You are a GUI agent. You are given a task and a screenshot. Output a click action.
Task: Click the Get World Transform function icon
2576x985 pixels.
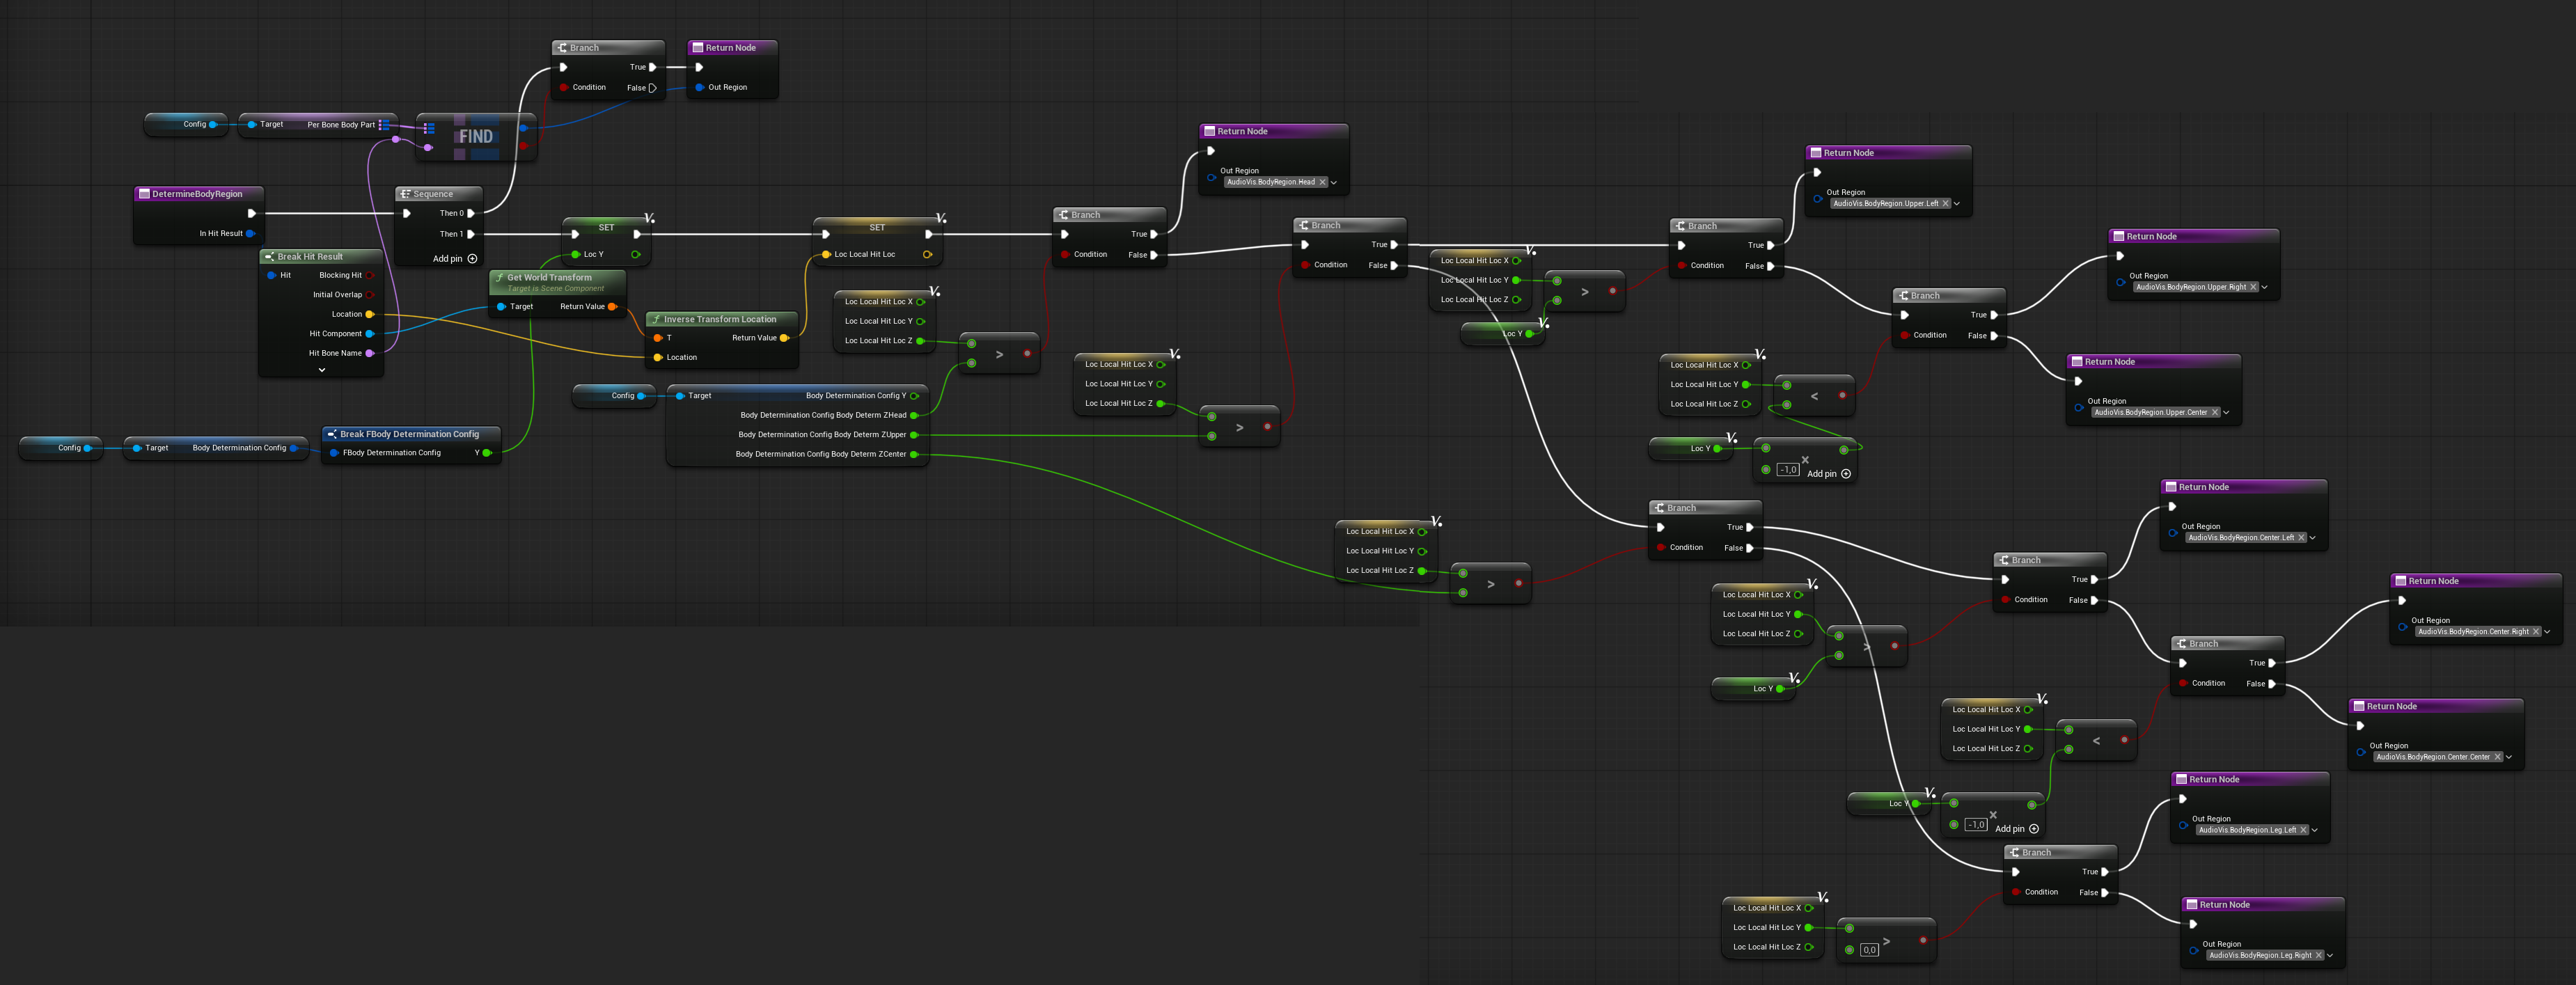[x=500, y=277]
